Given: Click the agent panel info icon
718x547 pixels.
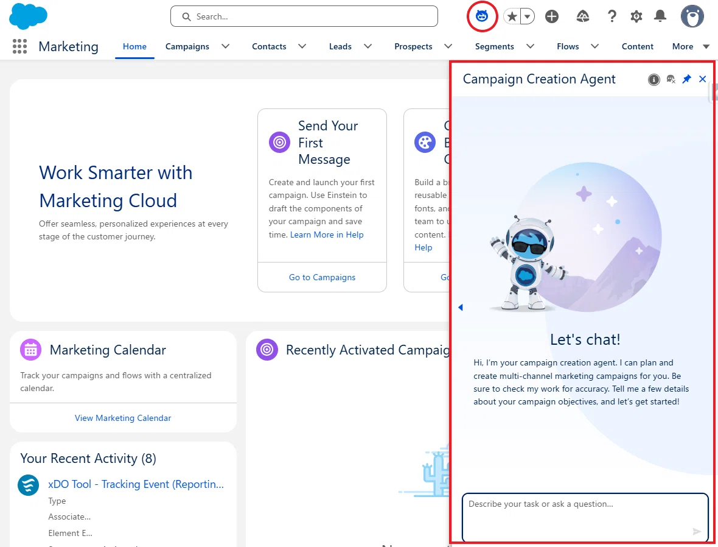Looking at the screenshot, I should click(x=654, y=80).
